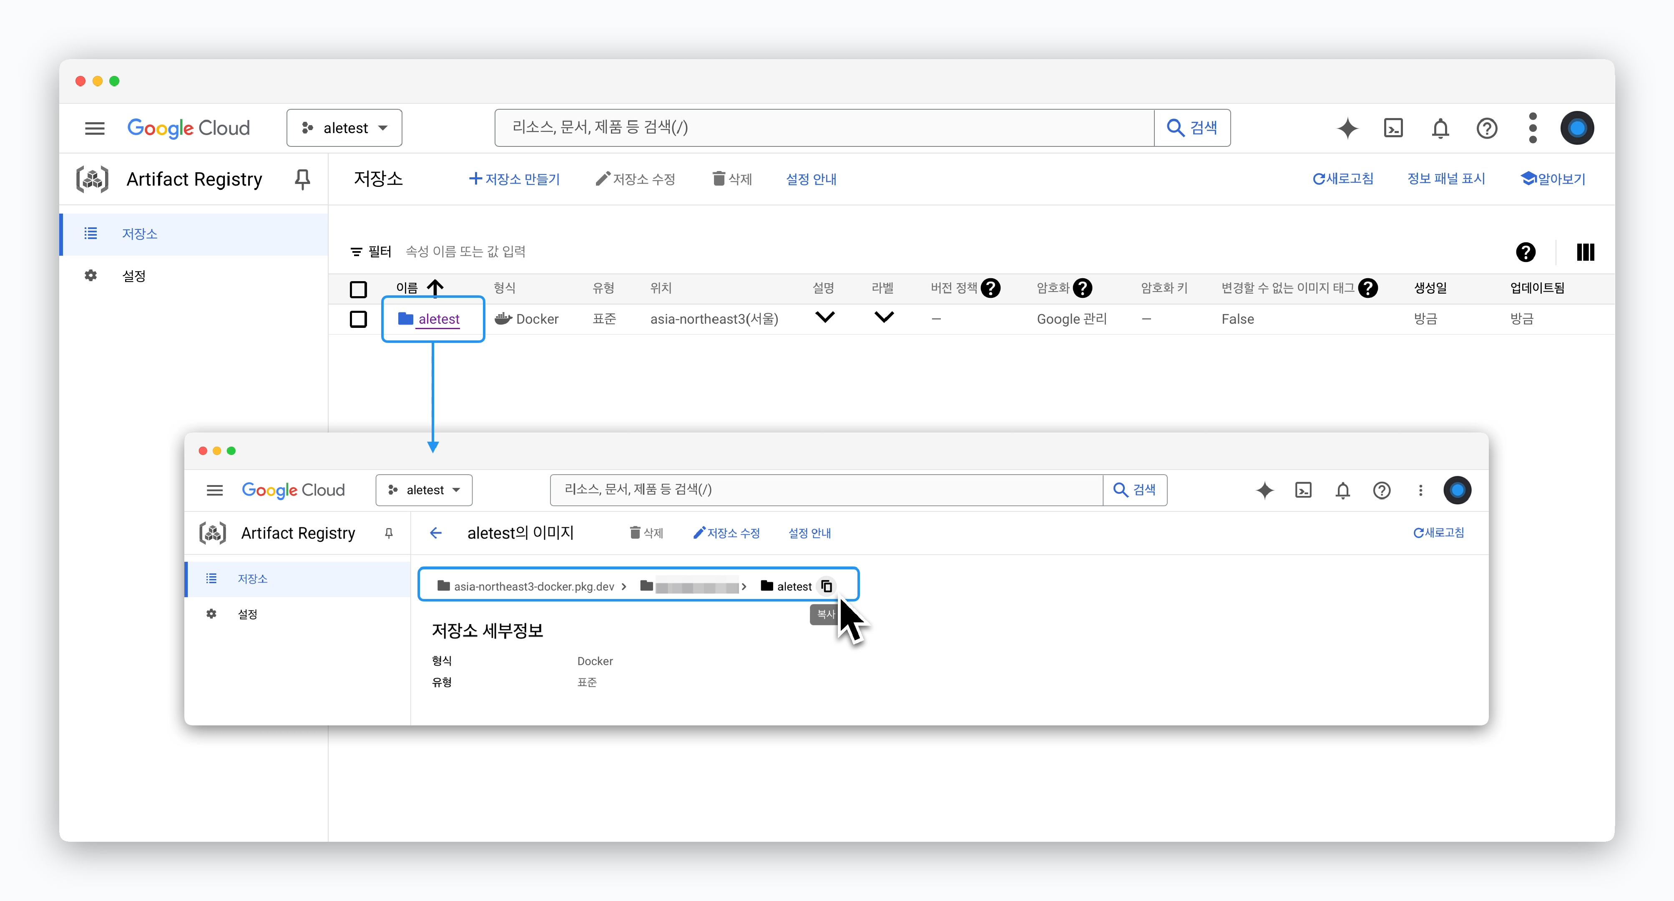Click 검색 button in front window

1135,490
